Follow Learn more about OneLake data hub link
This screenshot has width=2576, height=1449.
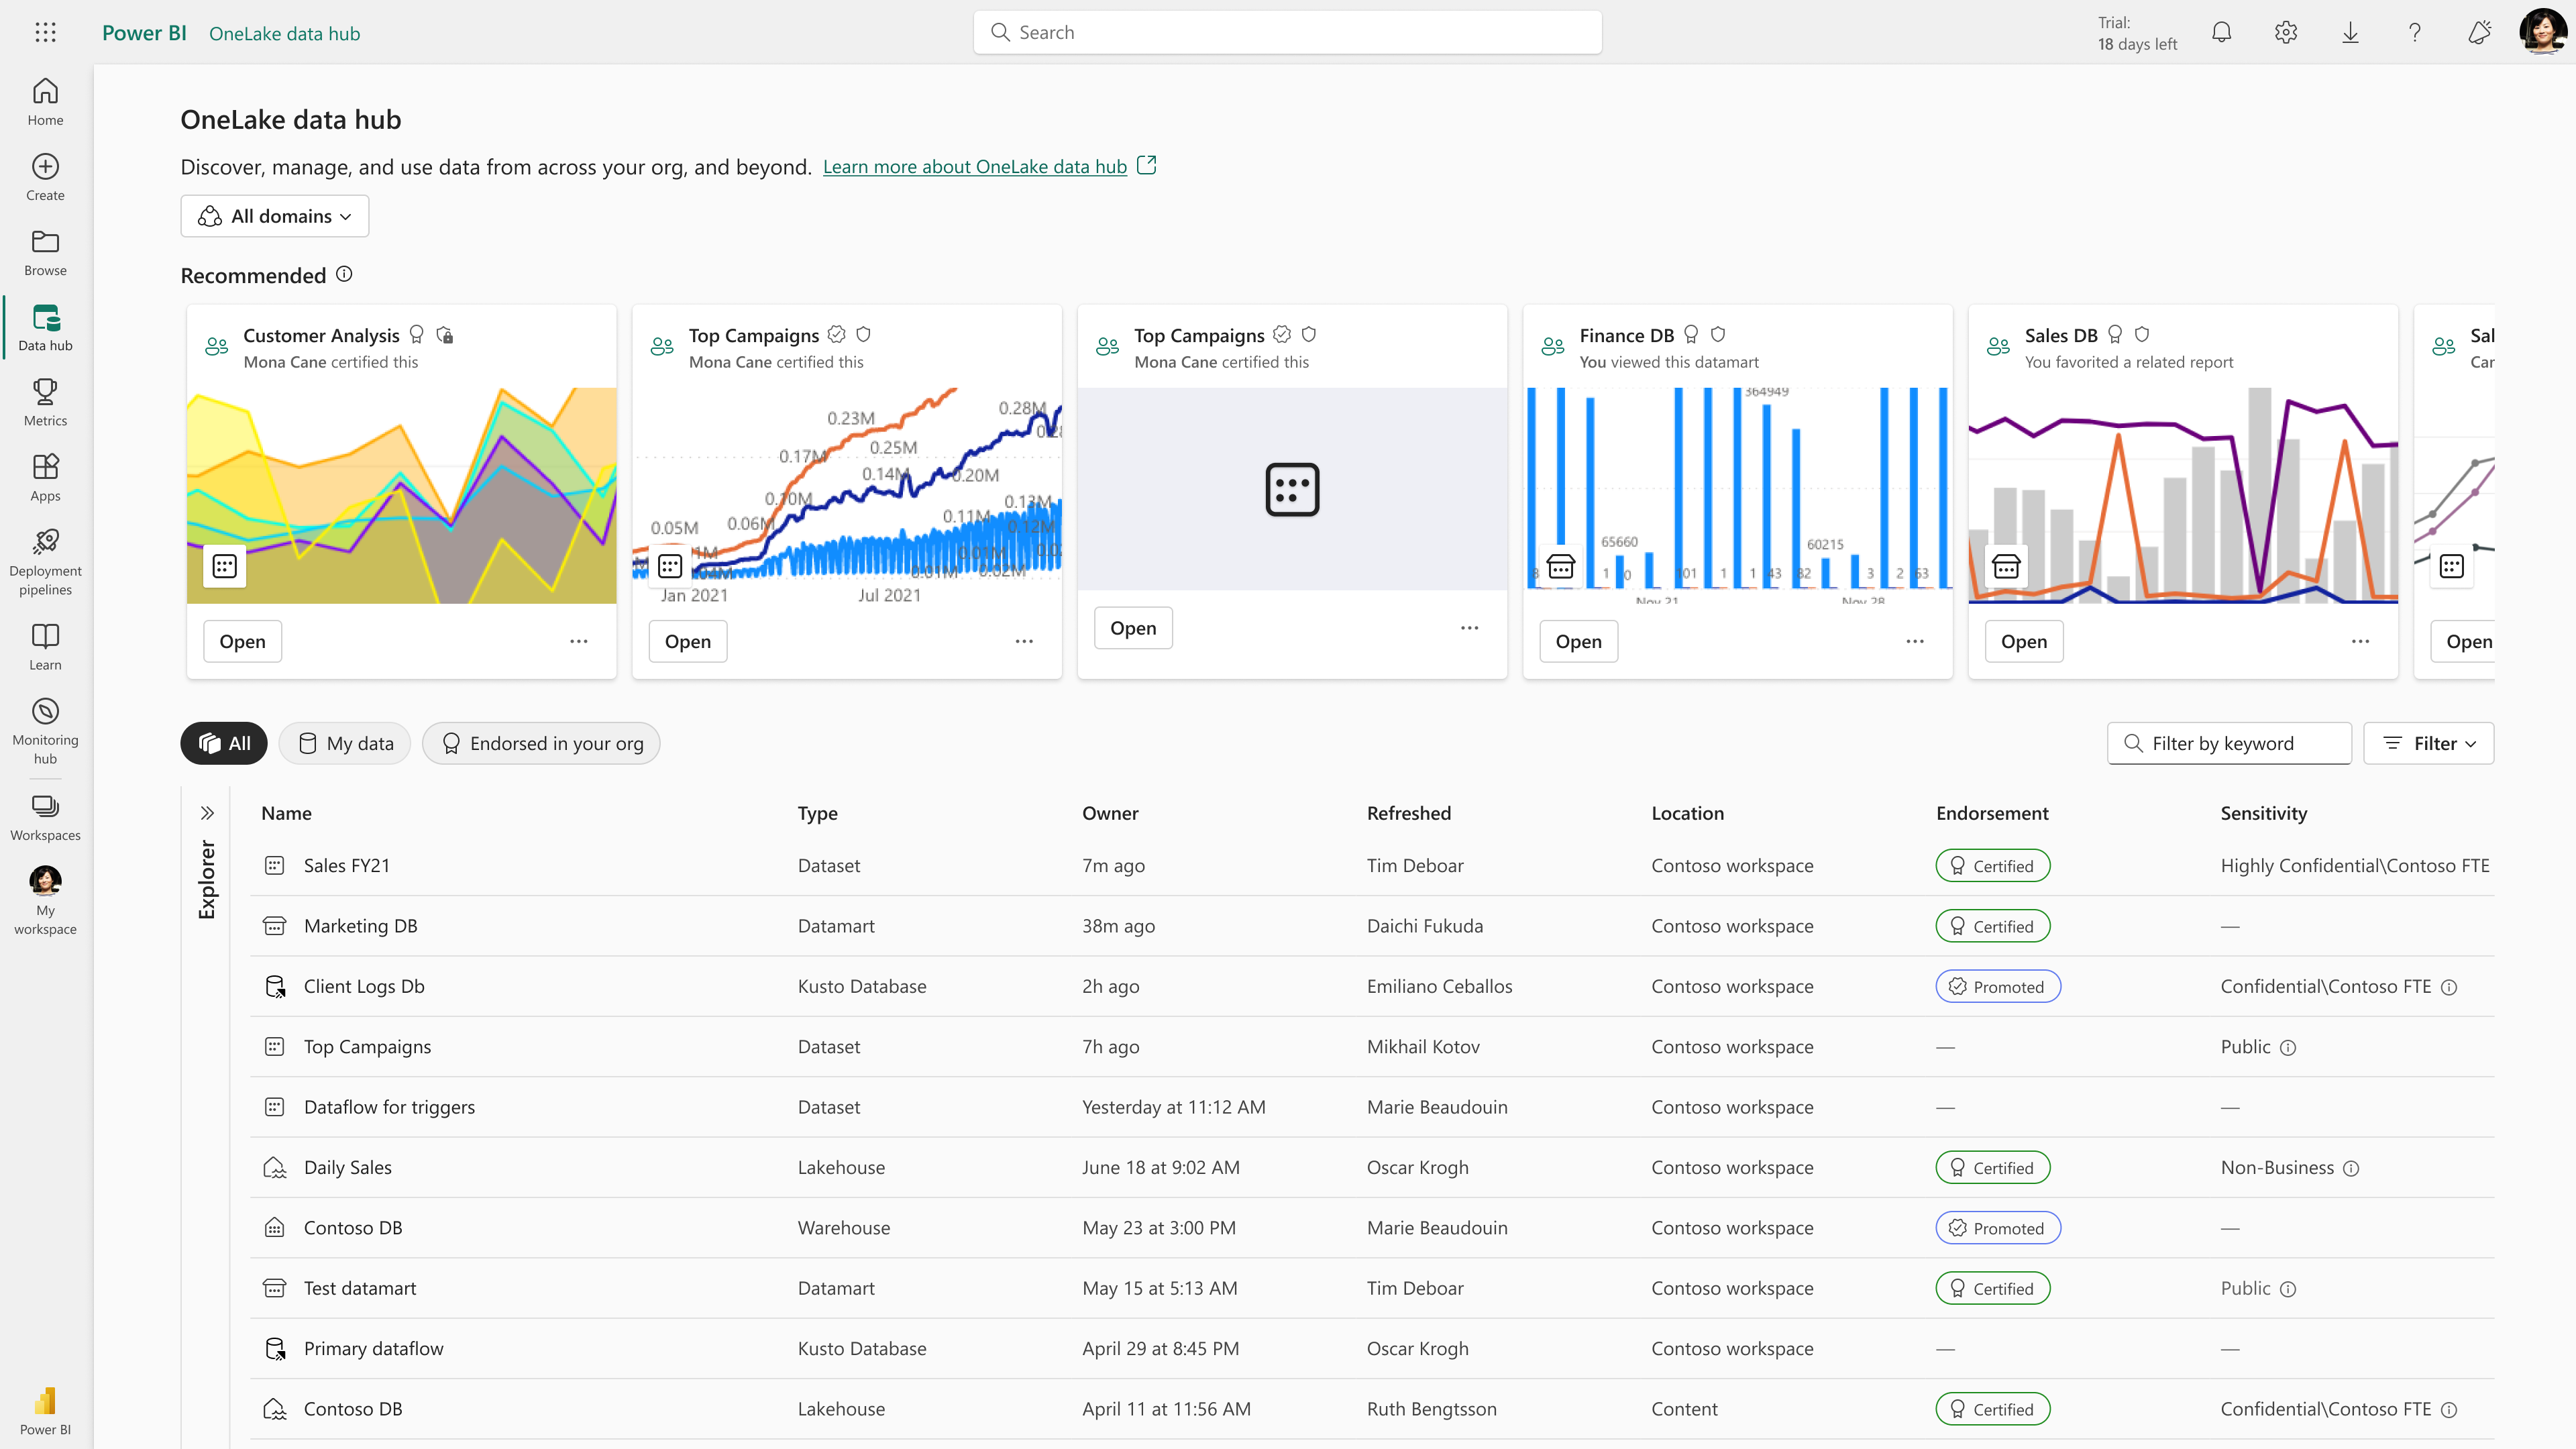coord(974,167)
